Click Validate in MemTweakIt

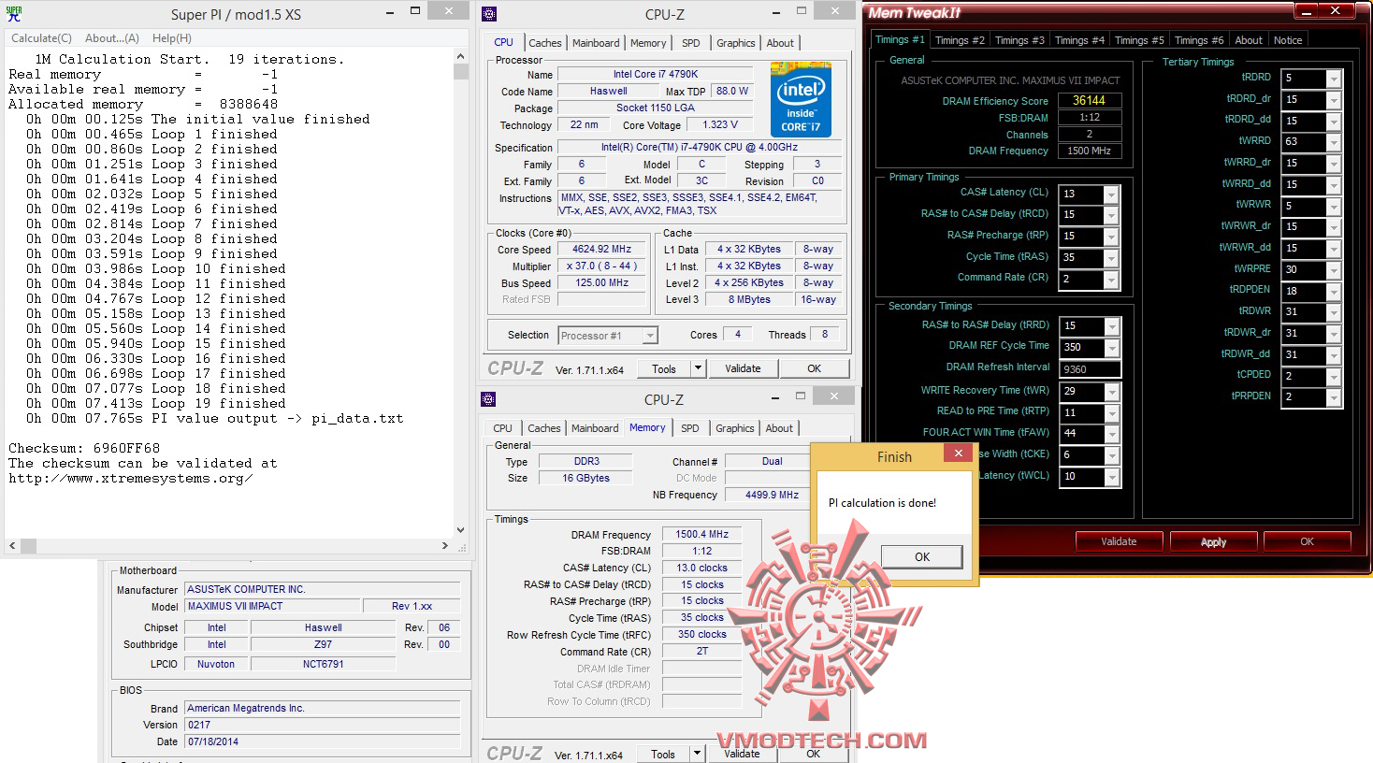(1119, 541)
